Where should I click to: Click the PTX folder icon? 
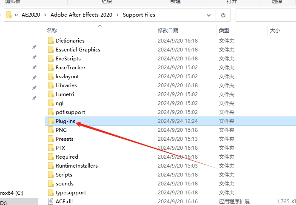click(51, 148)
